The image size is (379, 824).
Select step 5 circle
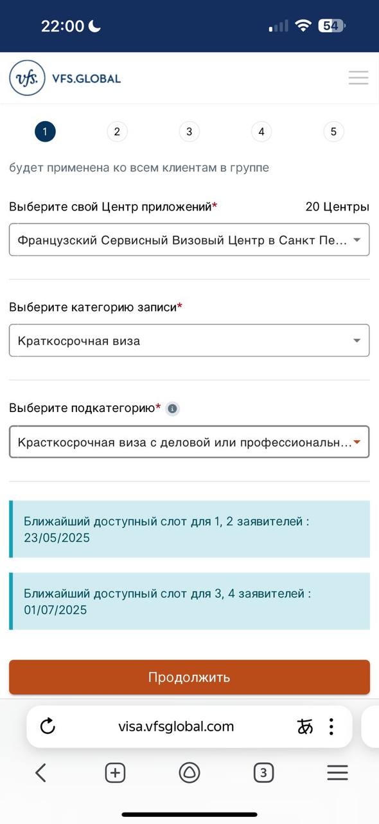pyautogui.click(x=333, y=132)
